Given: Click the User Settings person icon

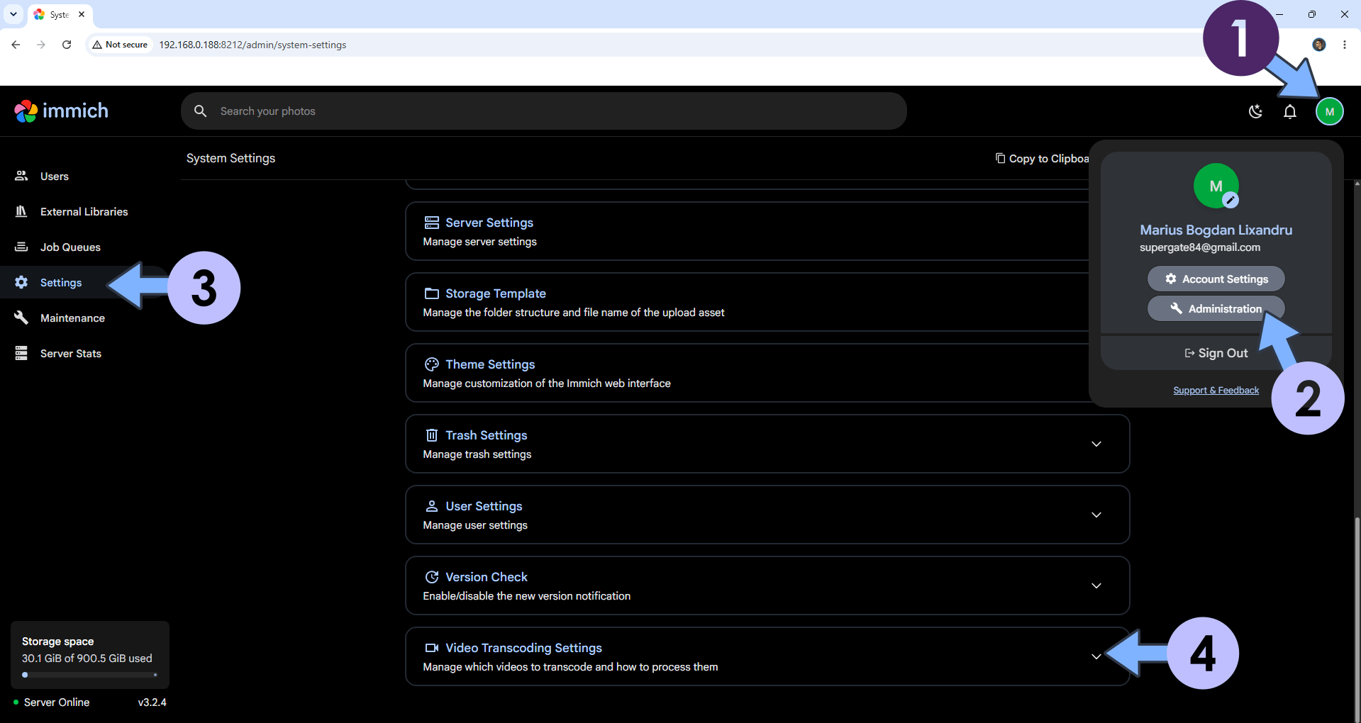Looking at the screenshot, I should (431, 506).
